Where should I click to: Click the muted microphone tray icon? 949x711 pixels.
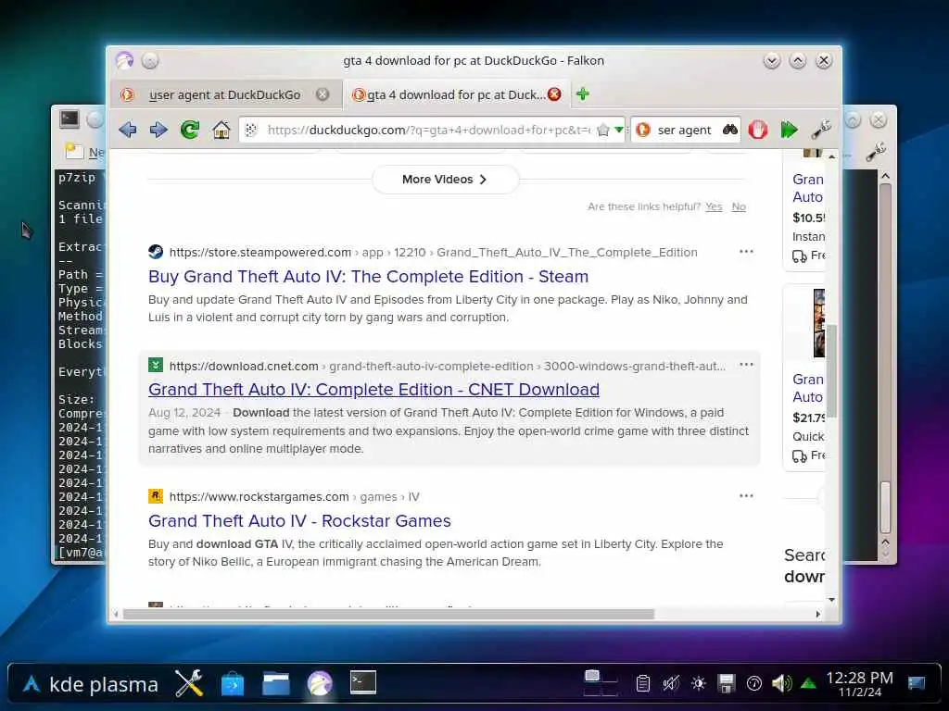(x=671, y=683)
